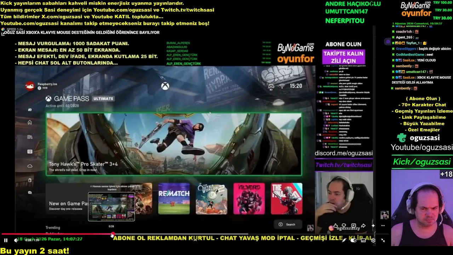453x255 pixels.
Task: Click the +18 badge on webcam
Action: click(446, 174)
